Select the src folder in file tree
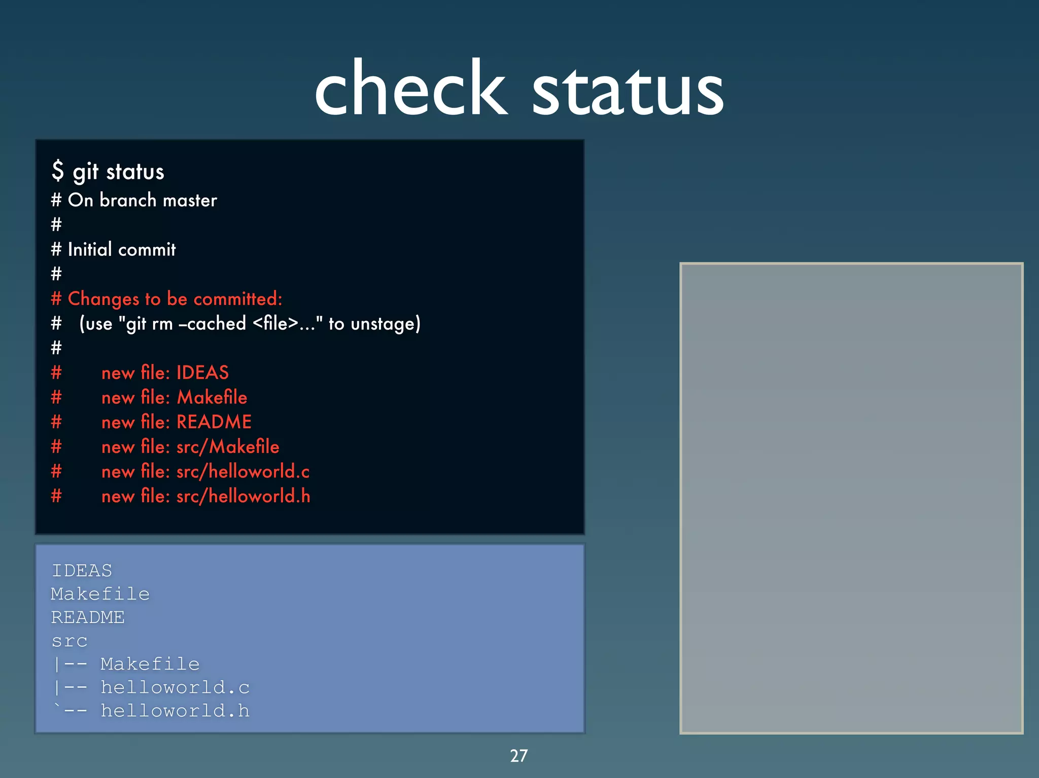The width and height of the screenshot is (1039, 778). click(70, 641)
